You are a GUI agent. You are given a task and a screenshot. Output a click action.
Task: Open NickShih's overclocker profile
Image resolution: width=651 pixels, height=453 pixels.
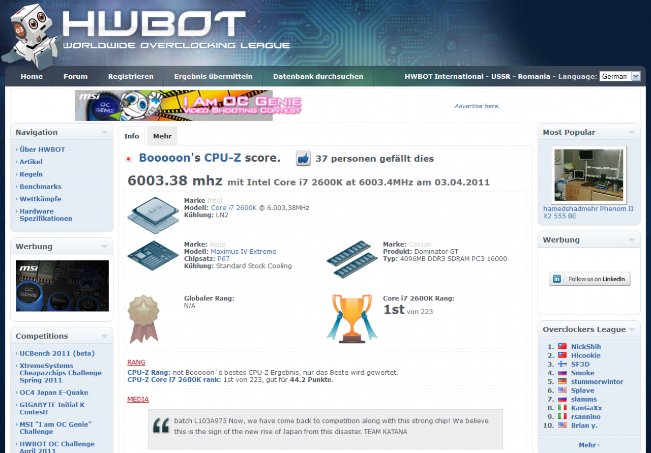pos(586,347)
